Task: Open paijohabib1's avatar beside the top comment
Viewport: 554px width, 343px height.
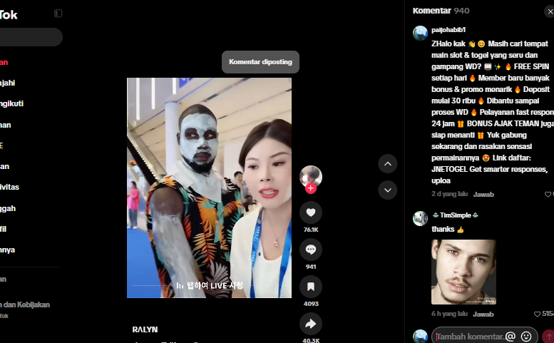Action: click(x=420, y=34)
